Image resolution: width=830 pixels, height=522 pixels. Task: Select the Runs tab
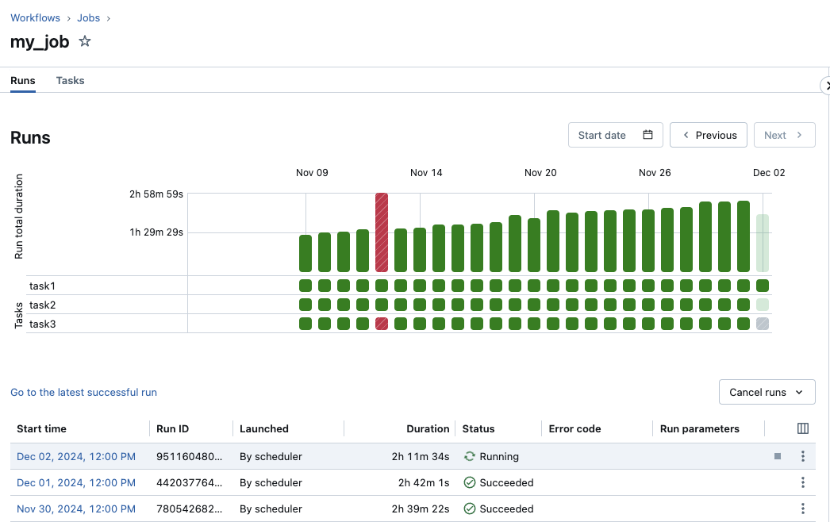[23, 80]
